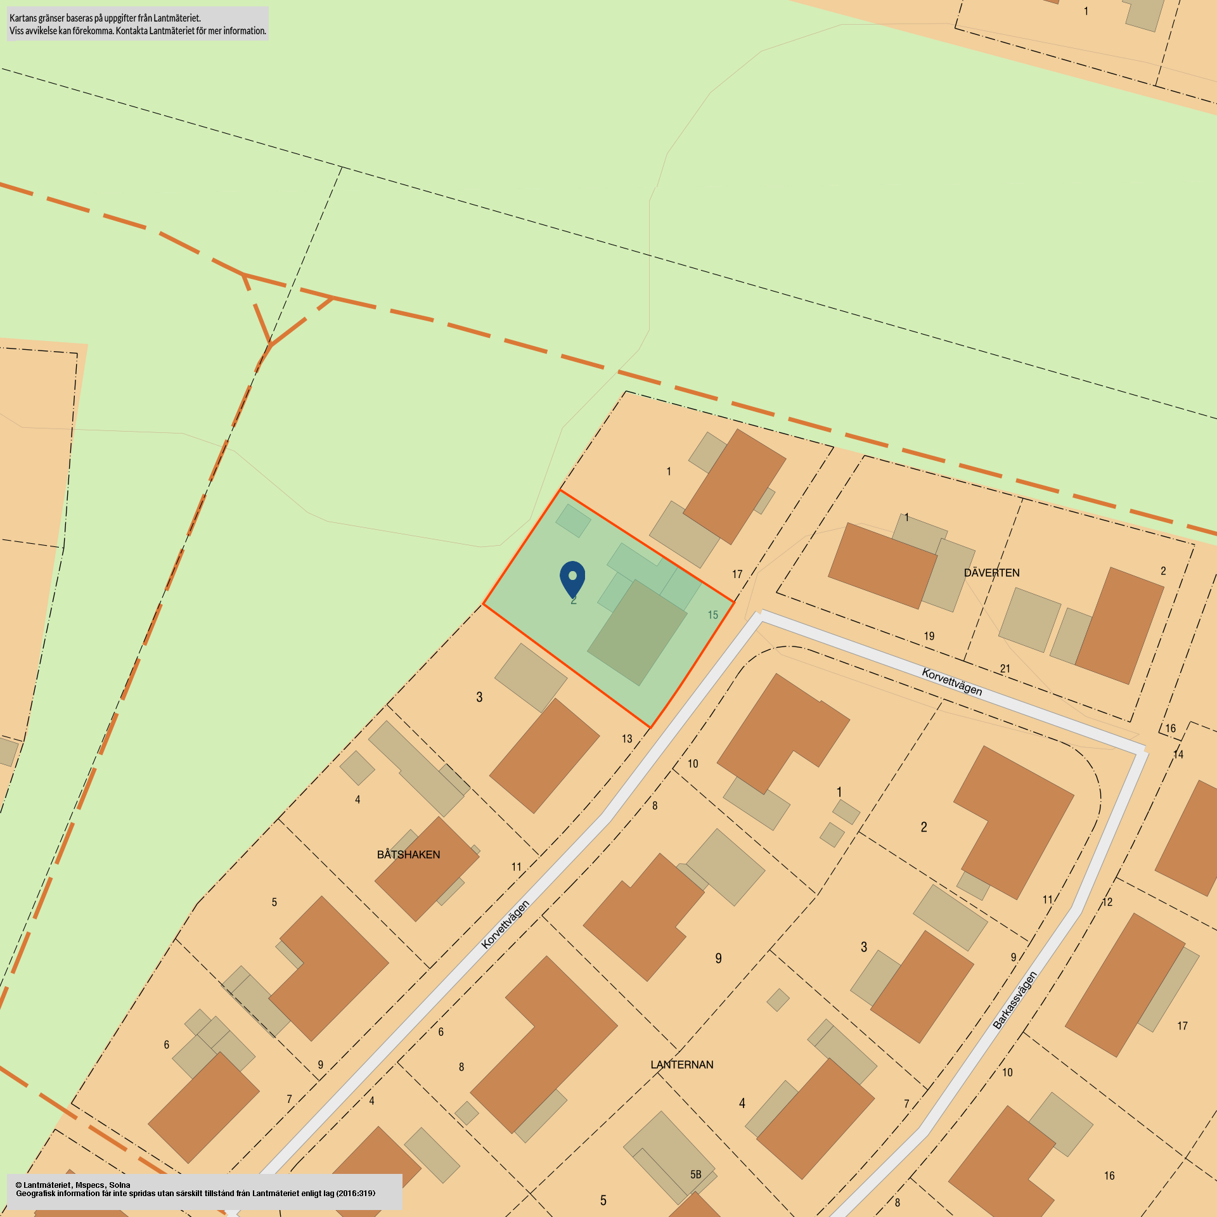Click the 5B address label
Viewport: 1217px width, 1217px height.
coord(695,1175)
